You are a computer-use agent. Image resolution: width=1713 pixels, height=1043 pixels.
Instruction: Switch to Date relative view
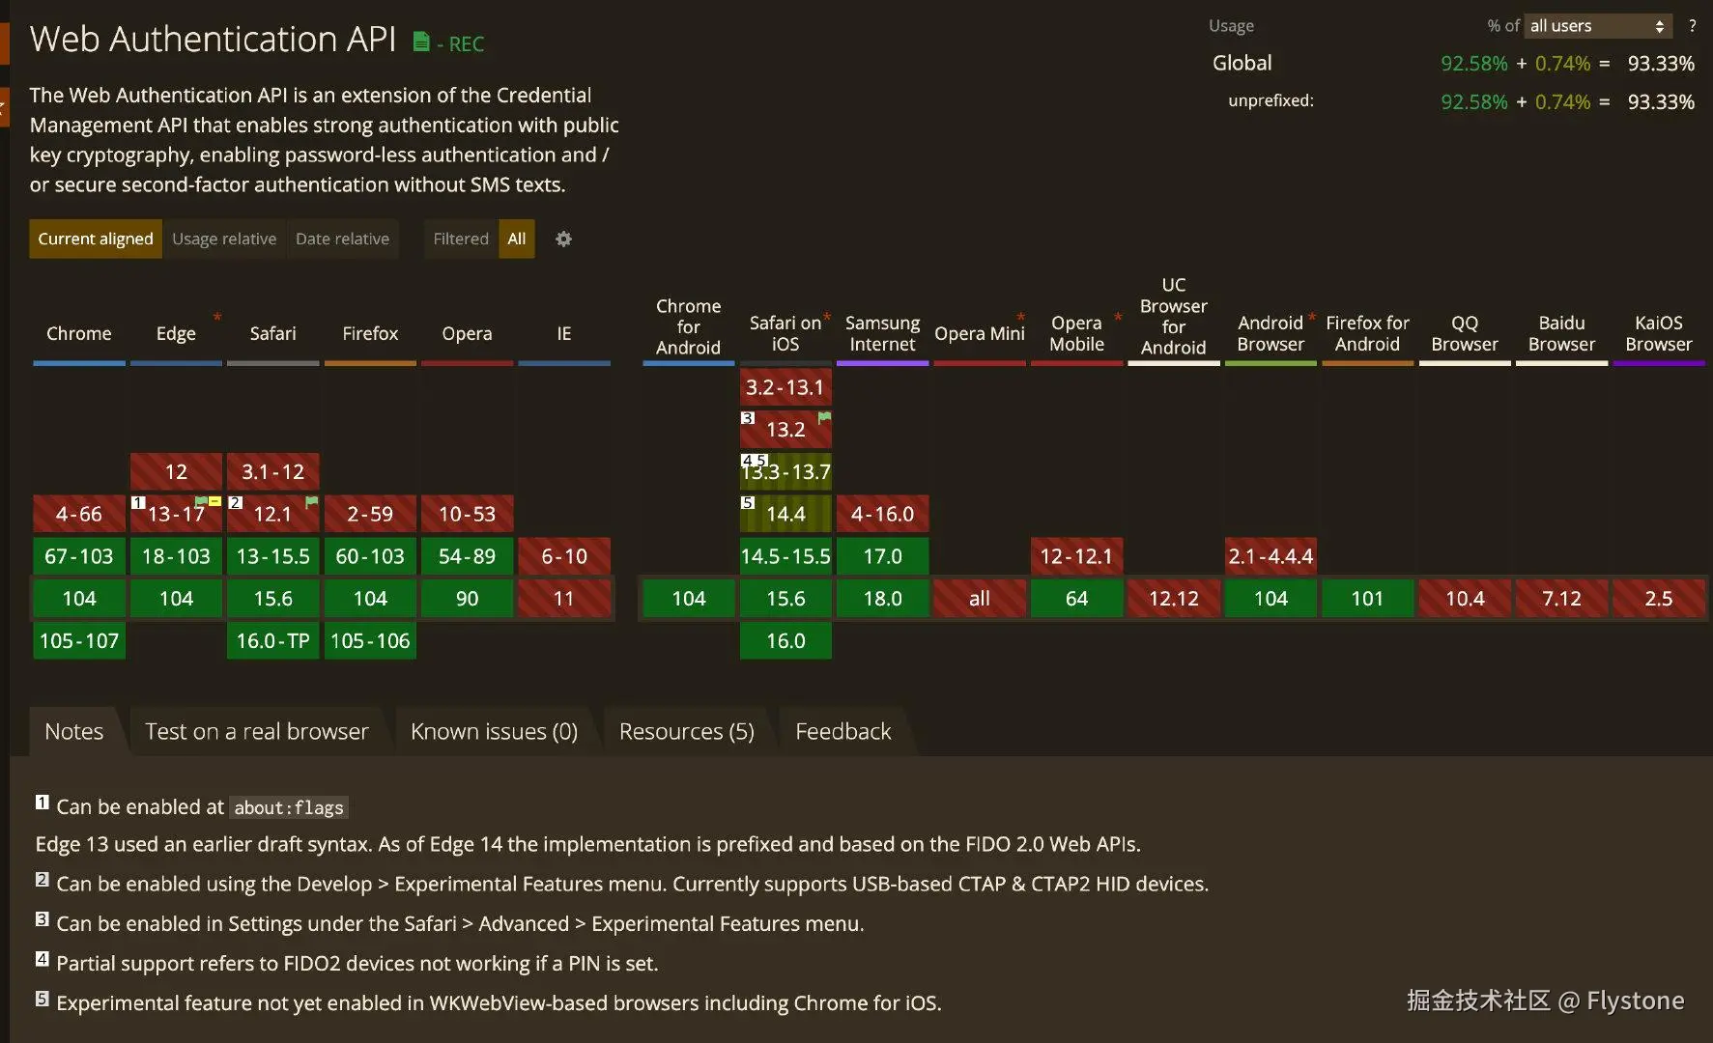[x=342, y=239]
